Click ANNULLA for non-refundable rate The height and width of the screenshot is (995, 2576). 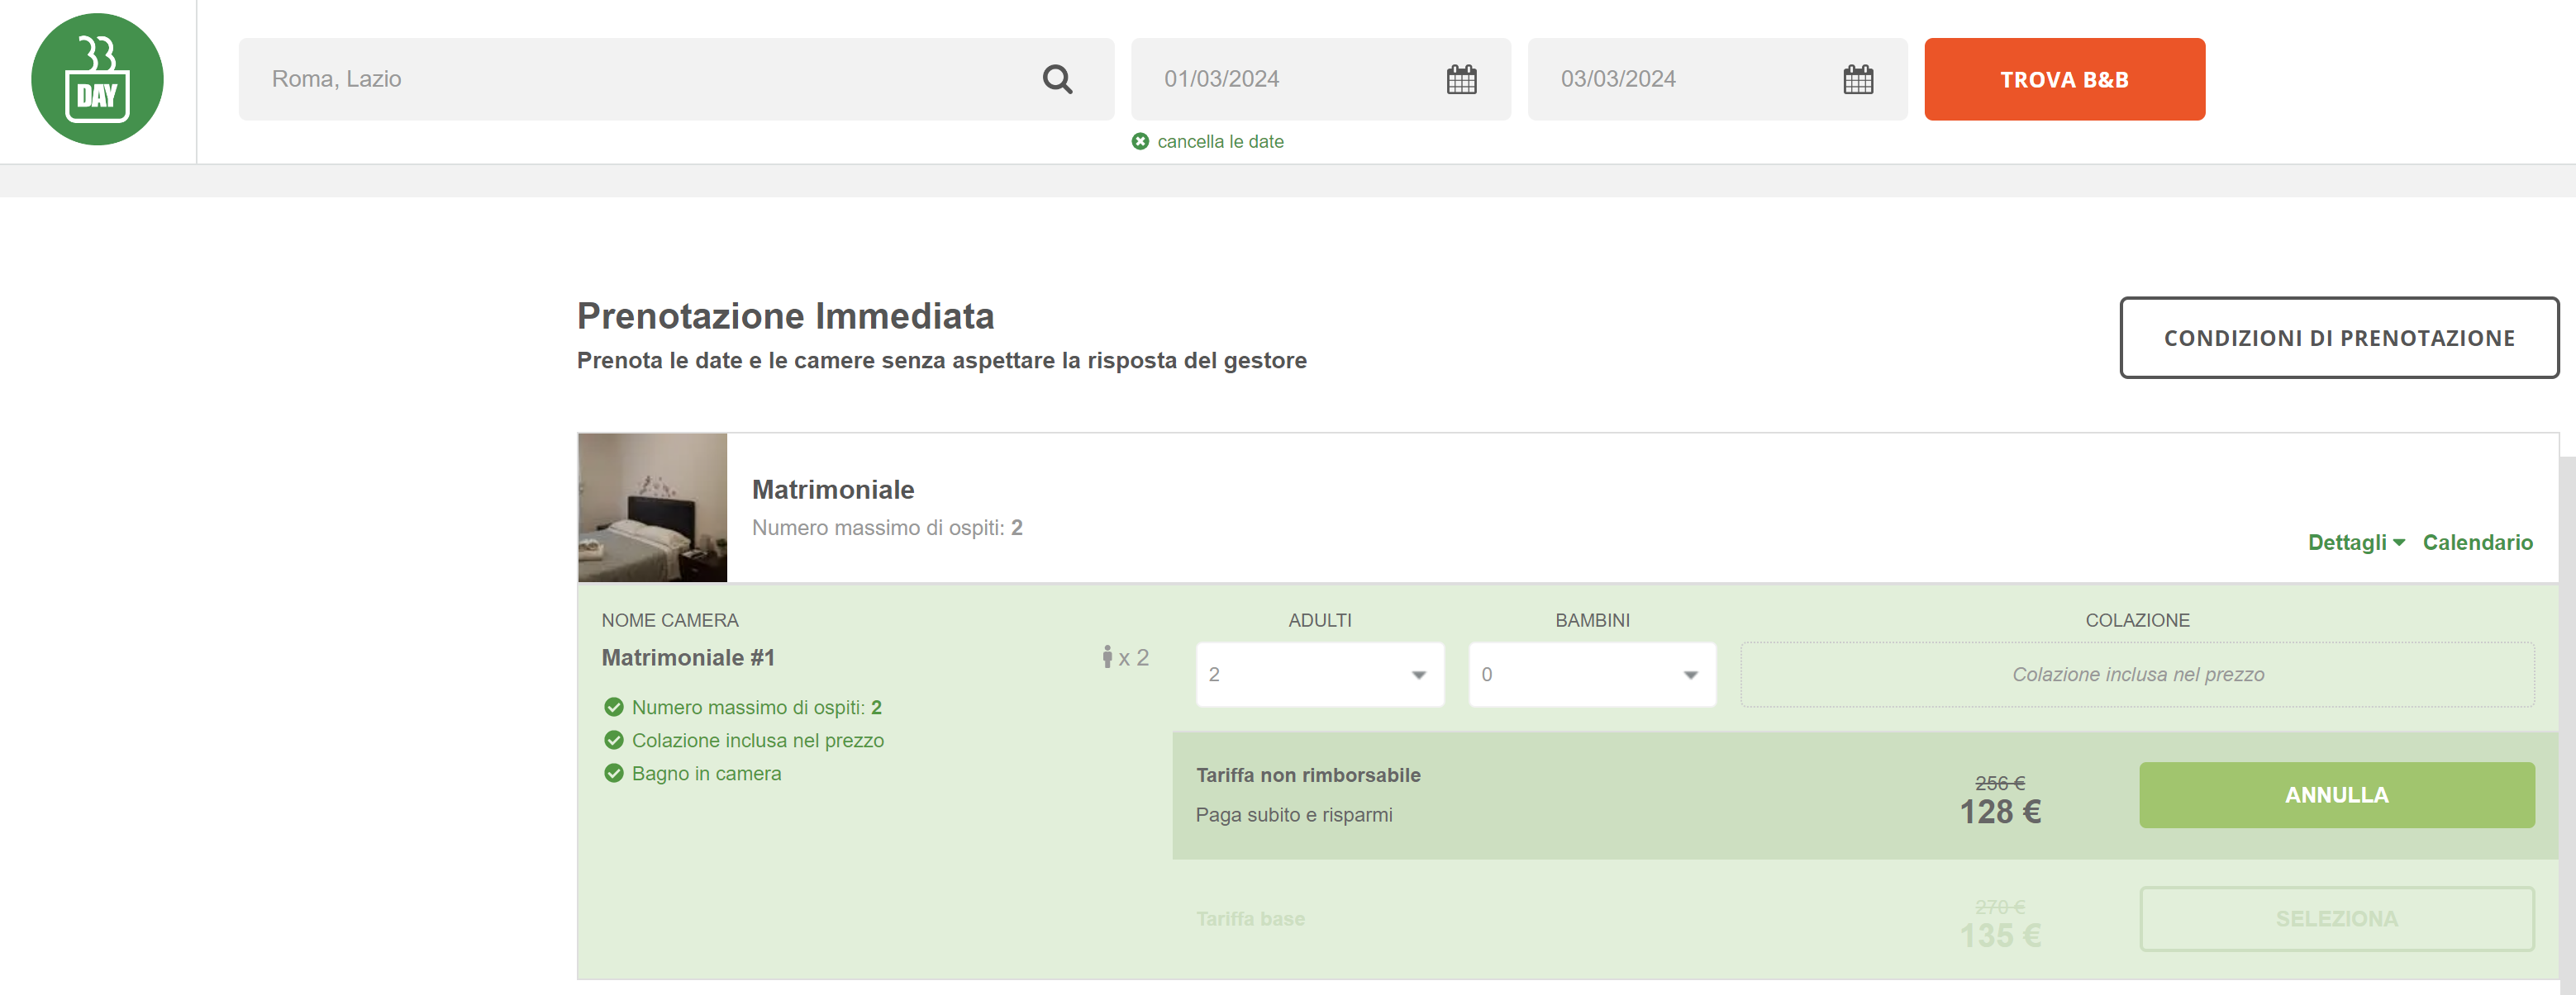point(2336,794)
